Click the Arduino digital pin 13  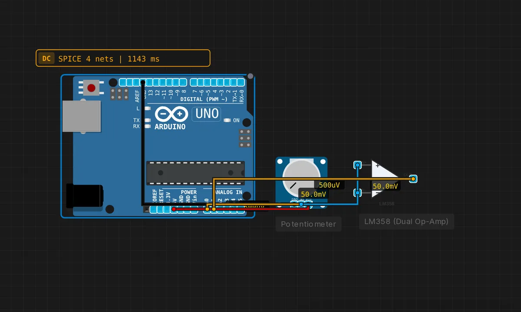(x=150, y=82)
